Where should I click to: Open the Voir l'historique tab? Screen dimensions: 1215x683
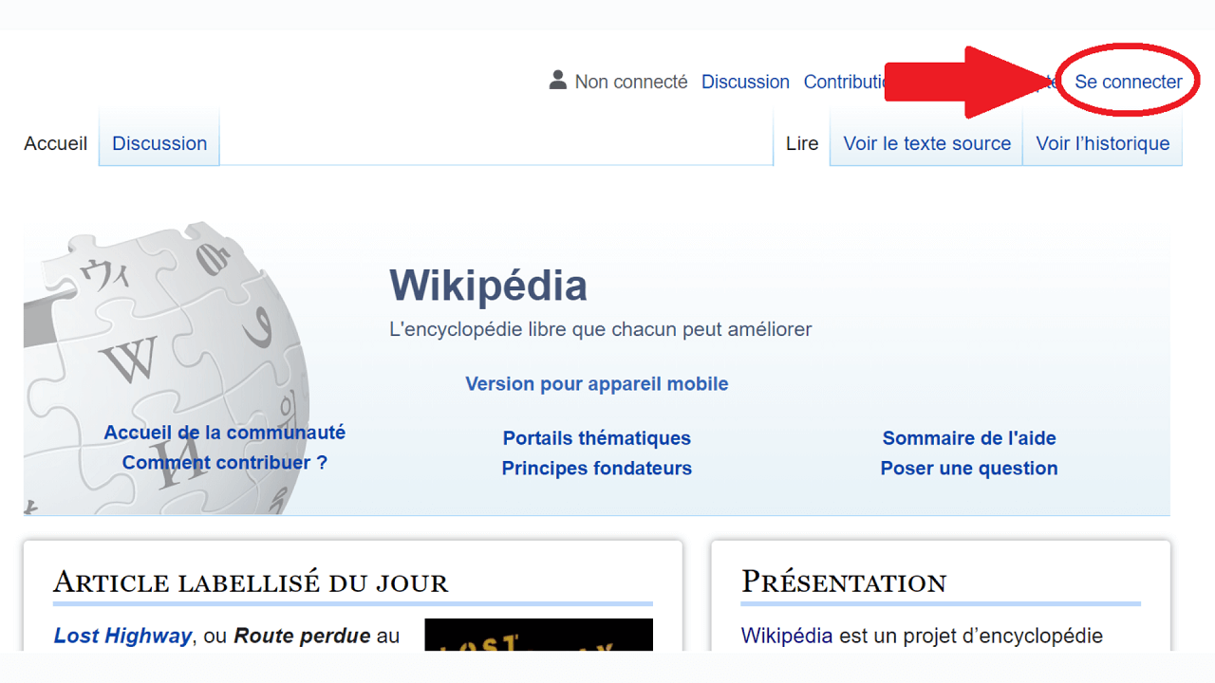[x=1102, y=143]
